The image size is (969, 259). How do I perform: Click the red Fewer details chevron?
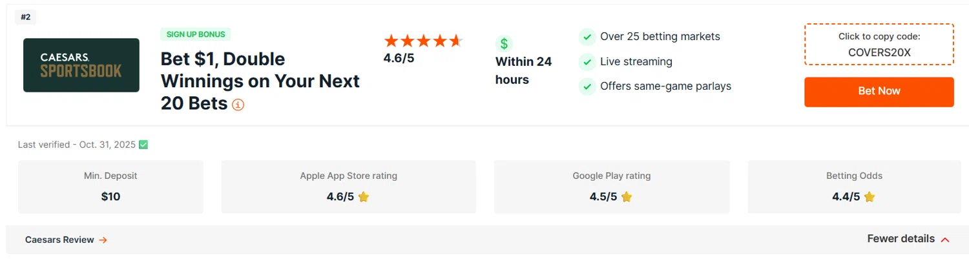tap(945, 240)
